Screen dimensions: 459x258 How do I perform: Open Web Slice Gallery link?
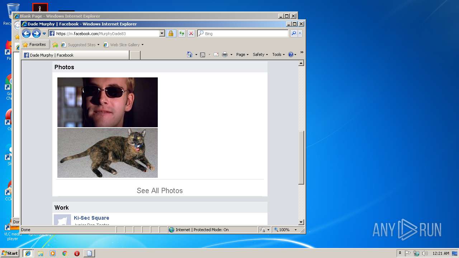(x=122, y=45)
